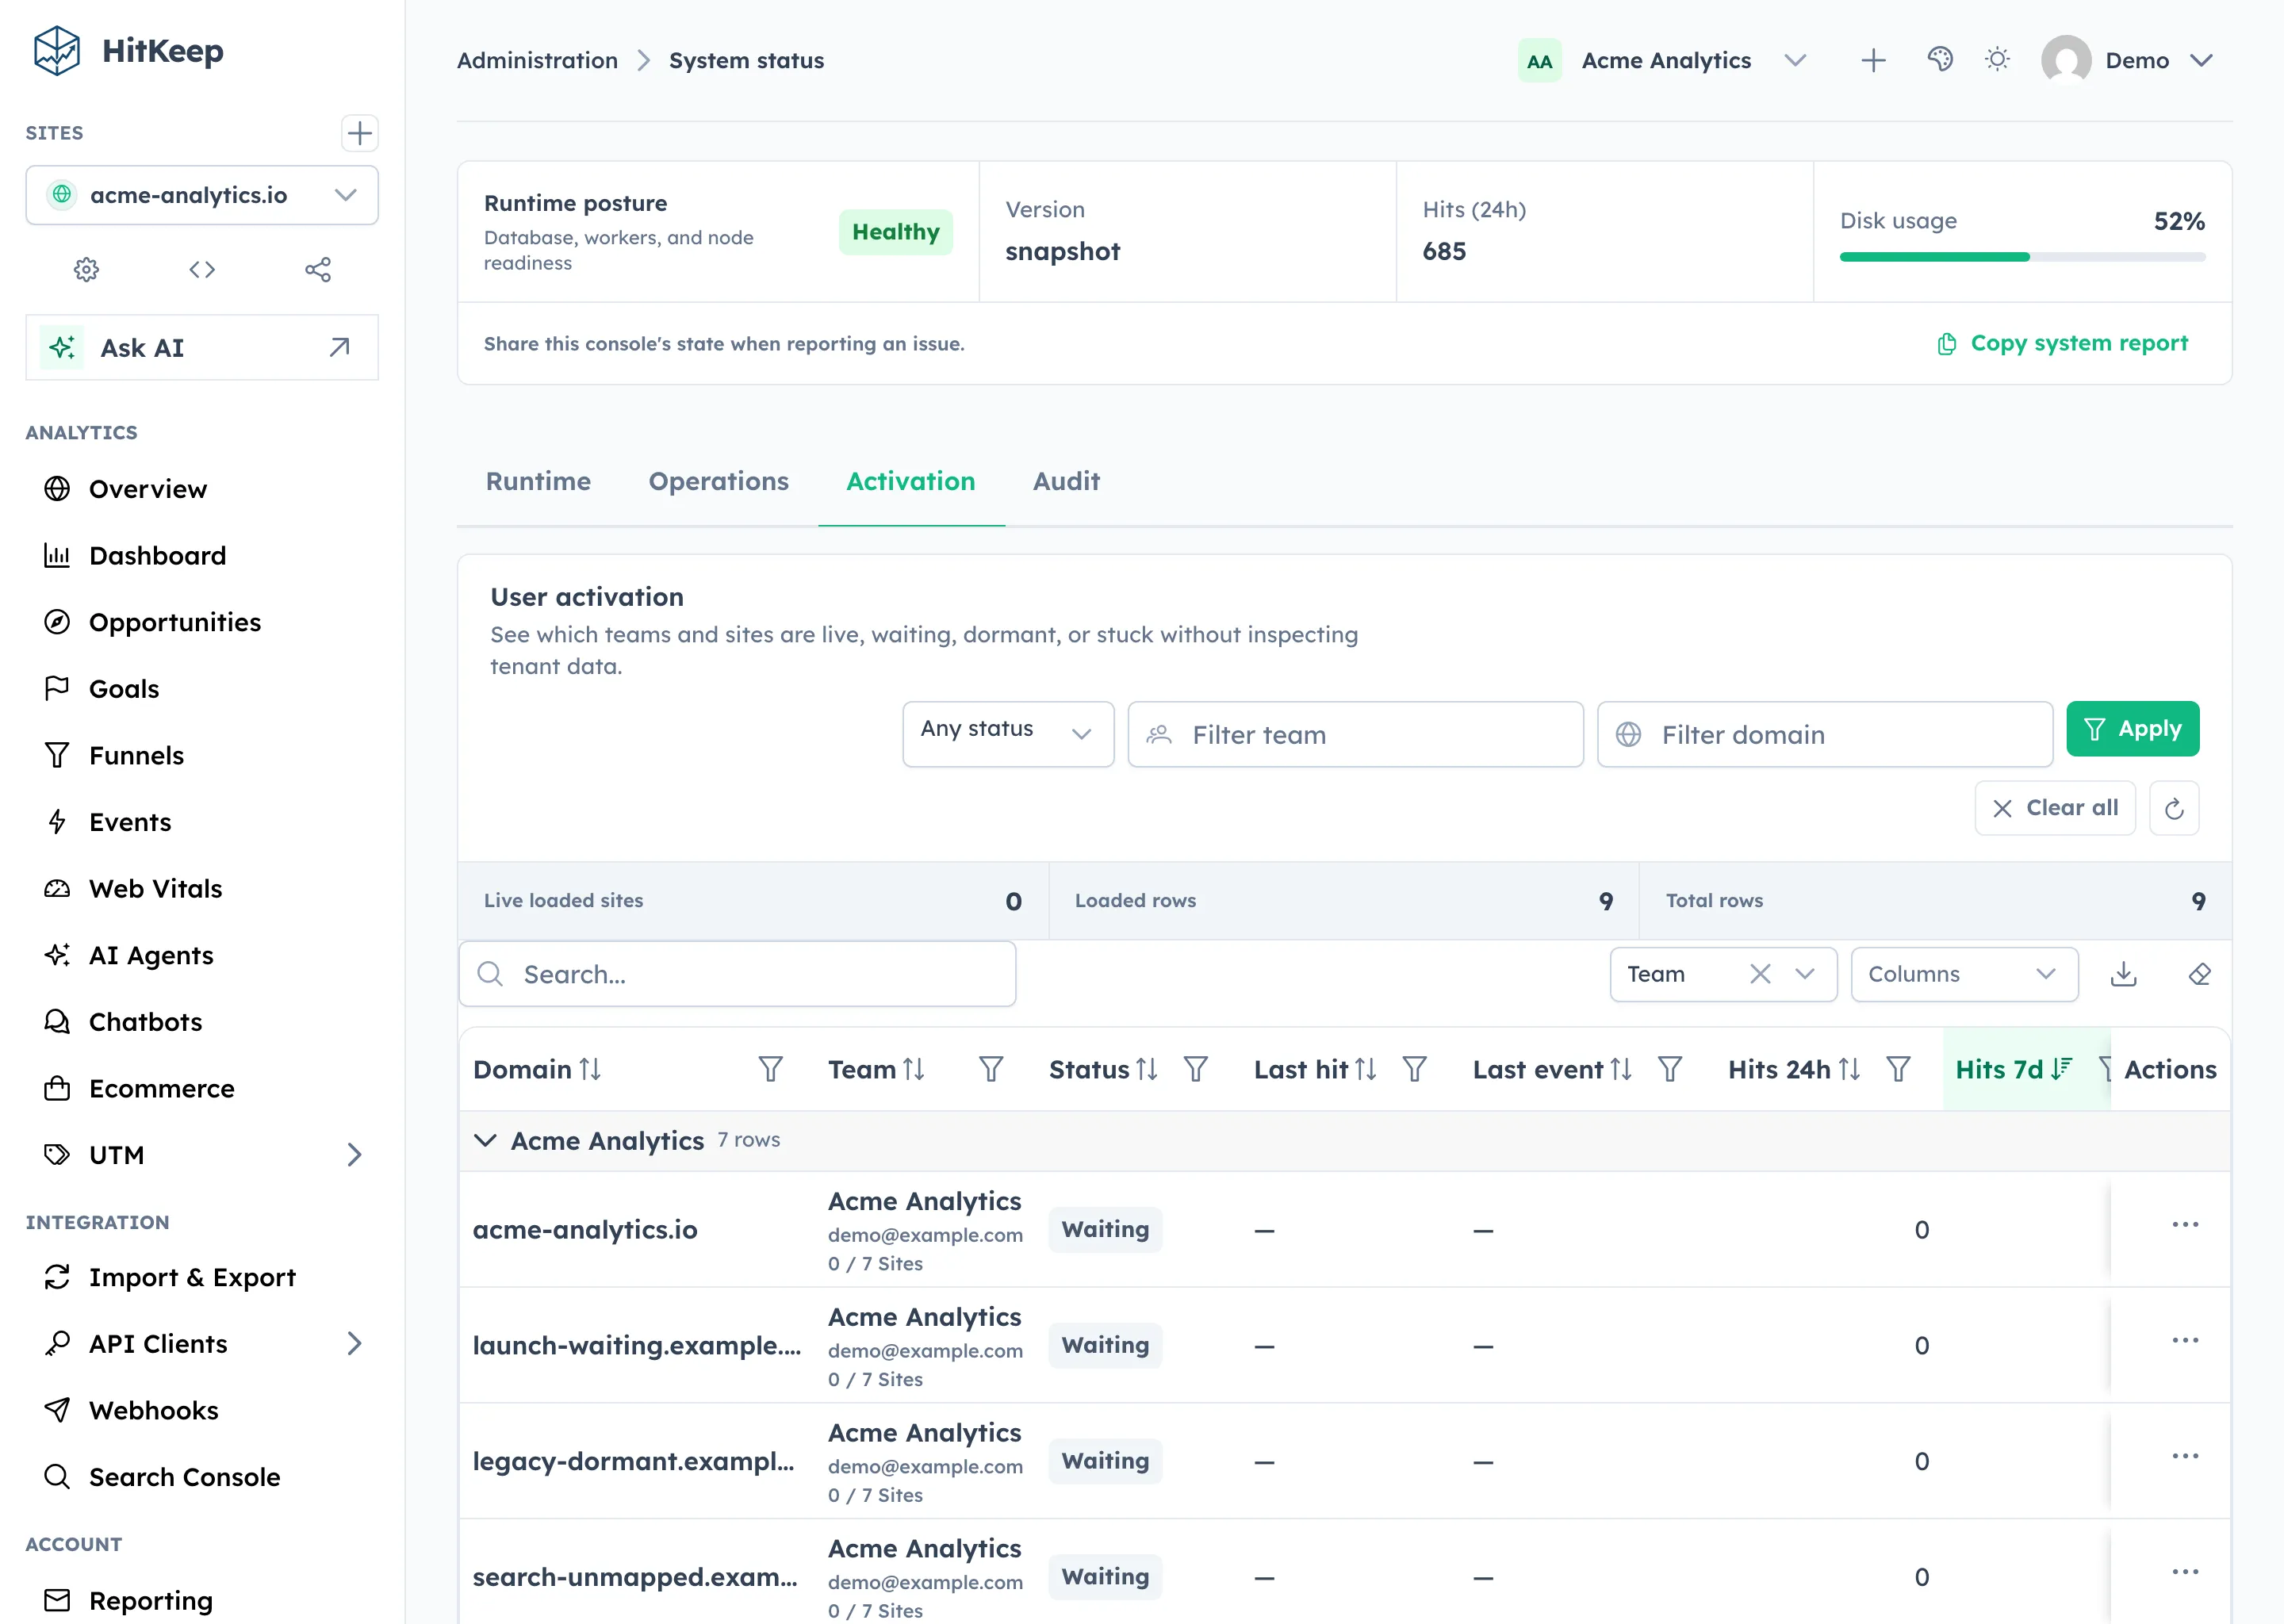This screenshot has height=1624, width=2284.
Task: Open the Acme Analytics team switcher
Action: coord(1663,61)
